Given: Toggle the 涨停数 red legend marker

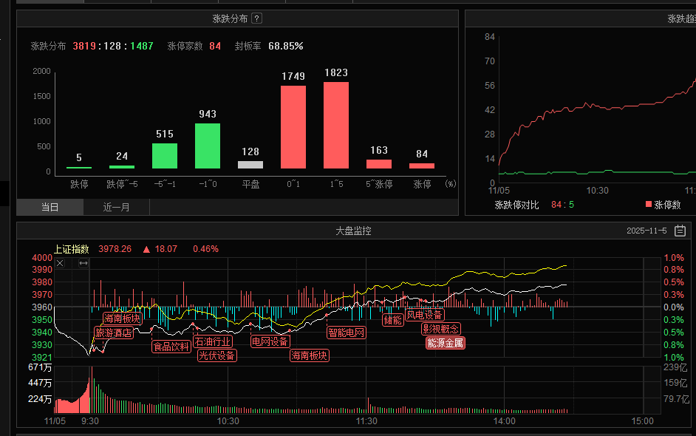Looking at the screenshot, I should (x=648, y=205).
